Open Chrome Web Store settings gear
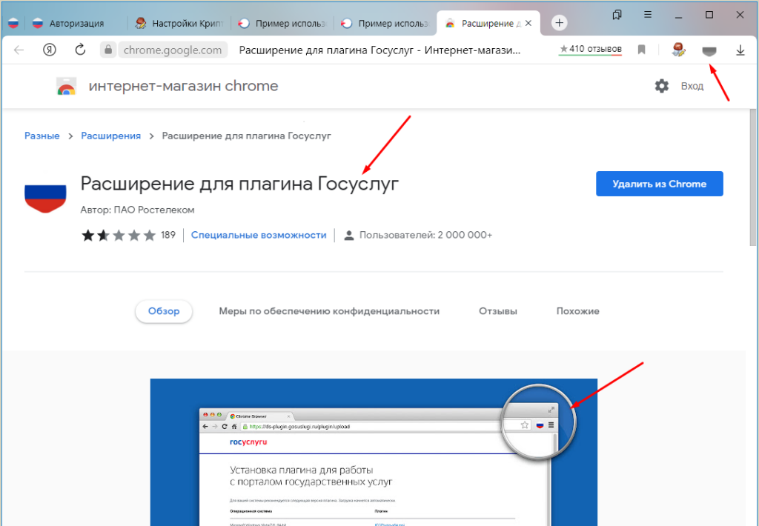 [x=661, y=86]
